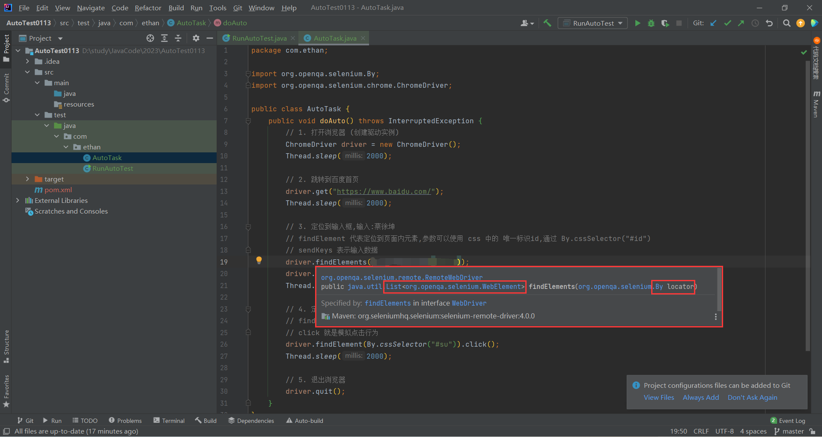Collapse all in the Project panel

click(x=178, y=38)
